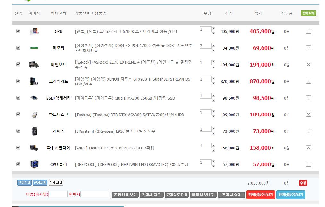Click the Toshiba hard disk product image
Screen dimensions: 325x207
[x=34, y=115]
